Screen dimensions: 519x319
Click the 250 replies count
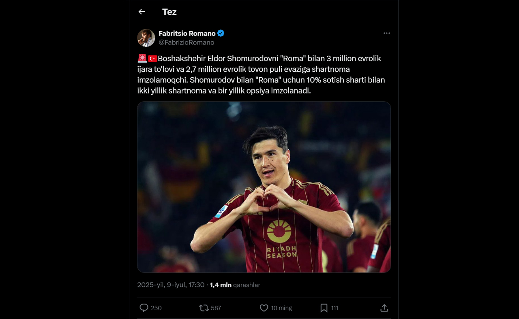click(156, 308)
